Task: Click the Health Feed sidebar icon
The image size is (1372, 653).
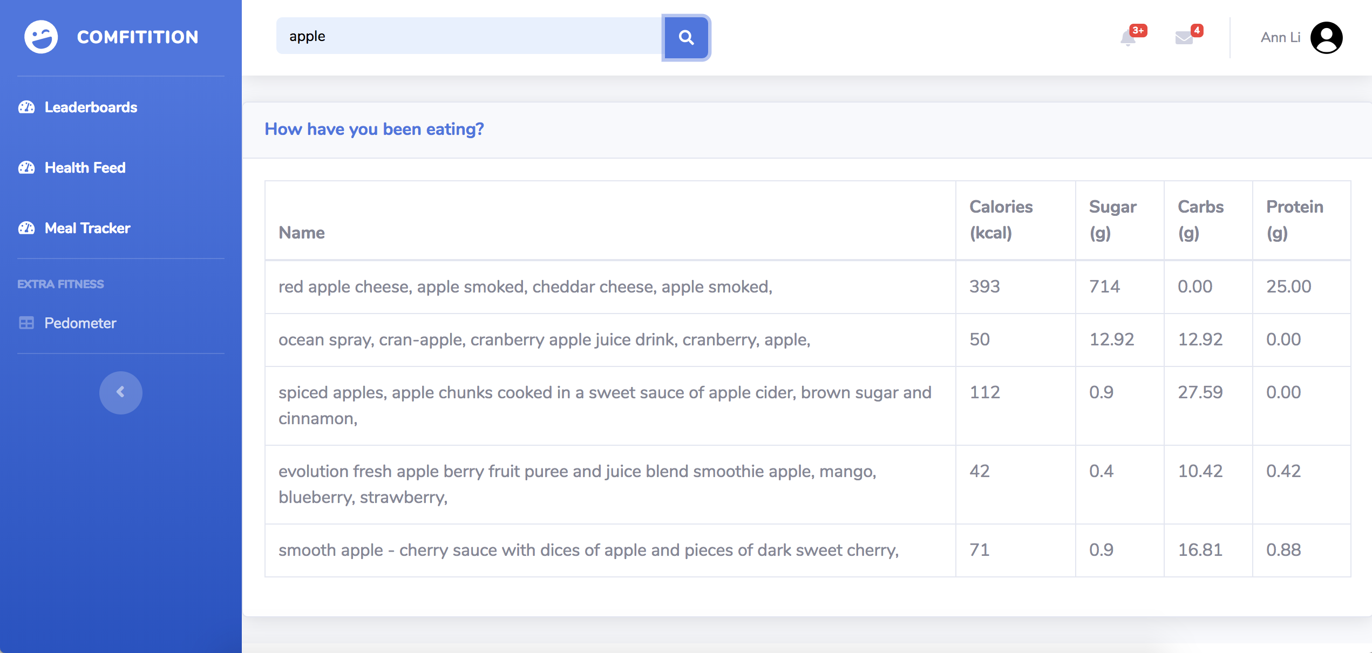Action: tap(26, 168)
